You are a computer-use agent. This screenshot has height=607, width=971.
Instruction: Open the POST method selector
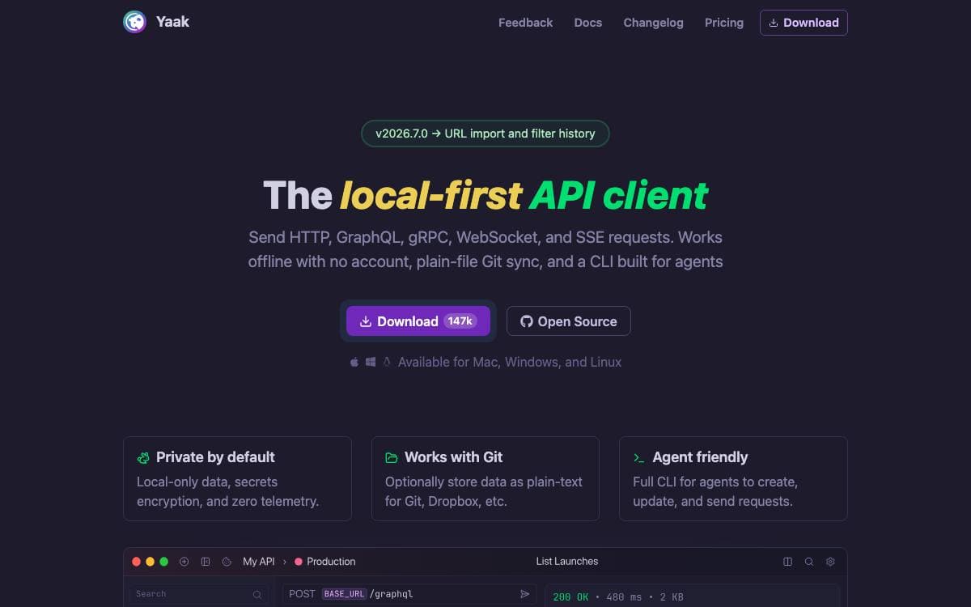coord(302,594)
